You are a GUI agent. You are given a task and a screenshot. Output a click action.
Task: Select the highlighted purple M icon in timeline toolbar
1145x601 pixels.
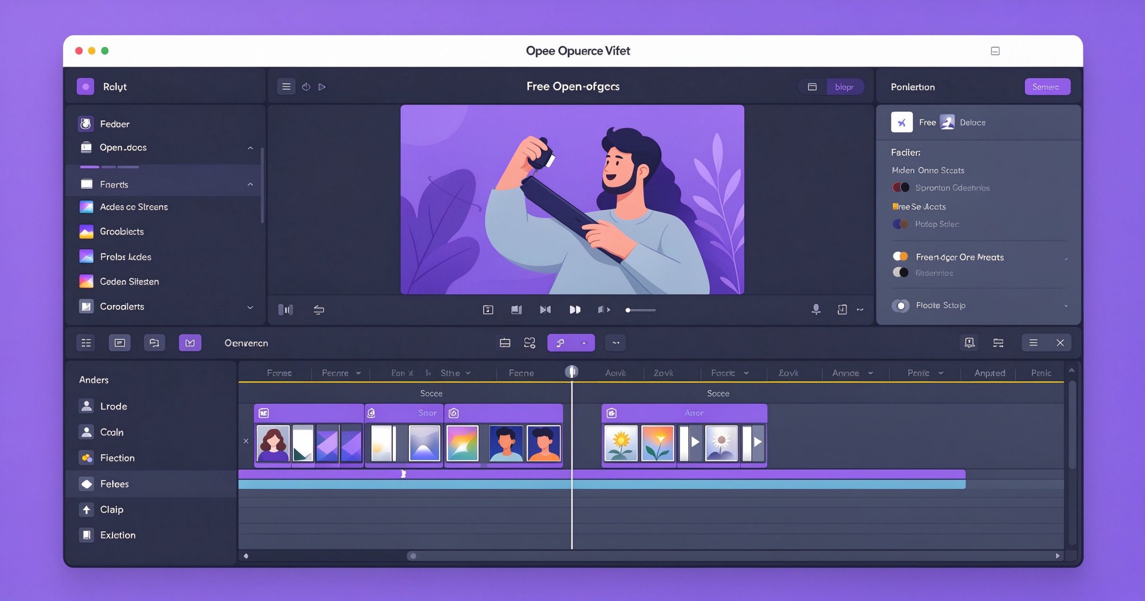(190, 343)
